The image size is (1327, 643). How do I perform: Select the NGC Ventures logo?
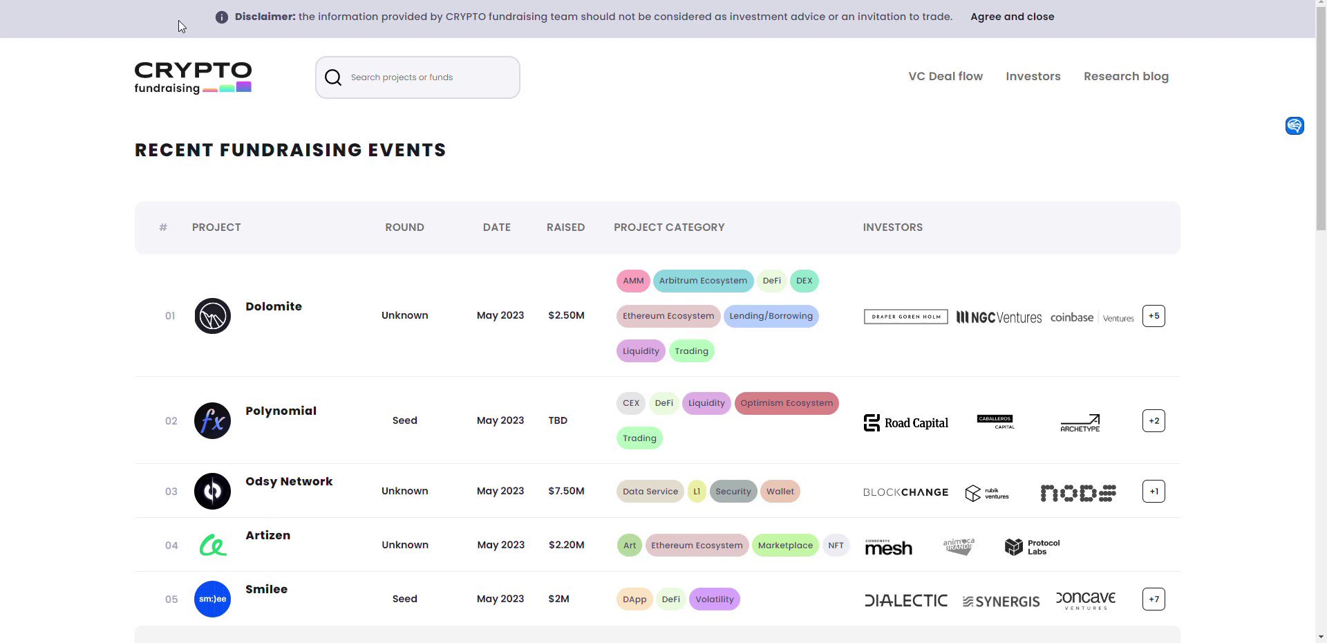click(x=998, y=317)
